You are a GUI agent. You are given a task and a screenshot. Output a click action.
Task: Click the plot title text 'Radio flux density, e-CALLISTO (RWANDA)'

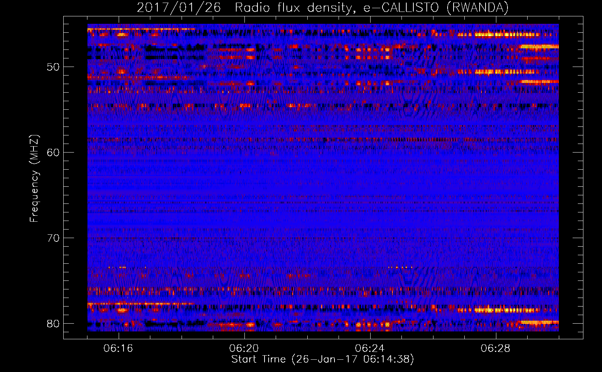coord(372,8)
